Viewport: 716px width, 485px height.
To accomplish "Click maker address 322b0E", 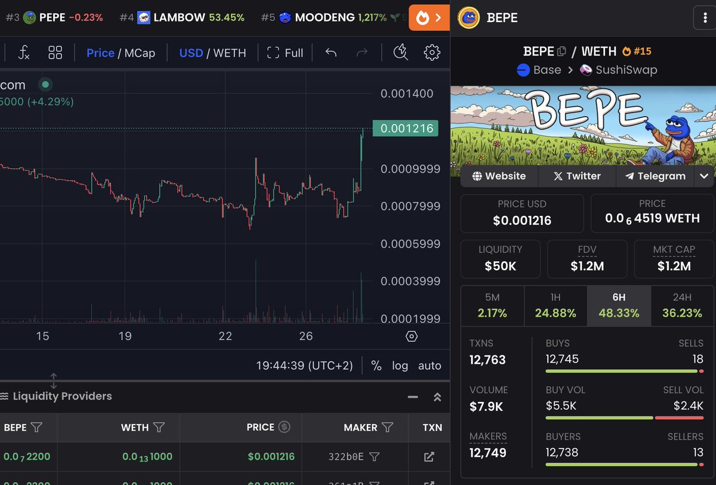I will tap(346, 457).
